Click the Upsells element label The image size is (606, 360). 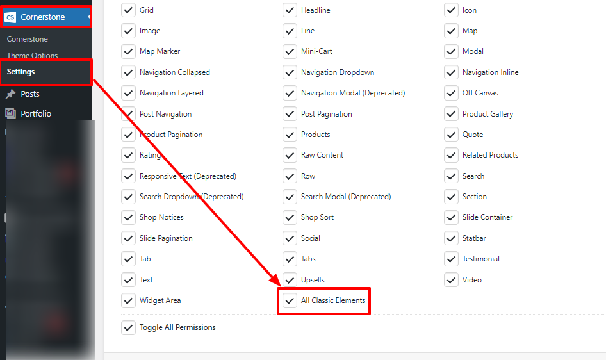pyautogui.click(x=313, y=280)
